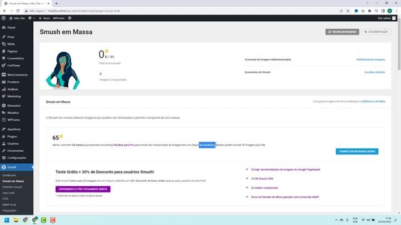Open the WebP local submenu item
401x225 pixels.
tap(9, 204)
